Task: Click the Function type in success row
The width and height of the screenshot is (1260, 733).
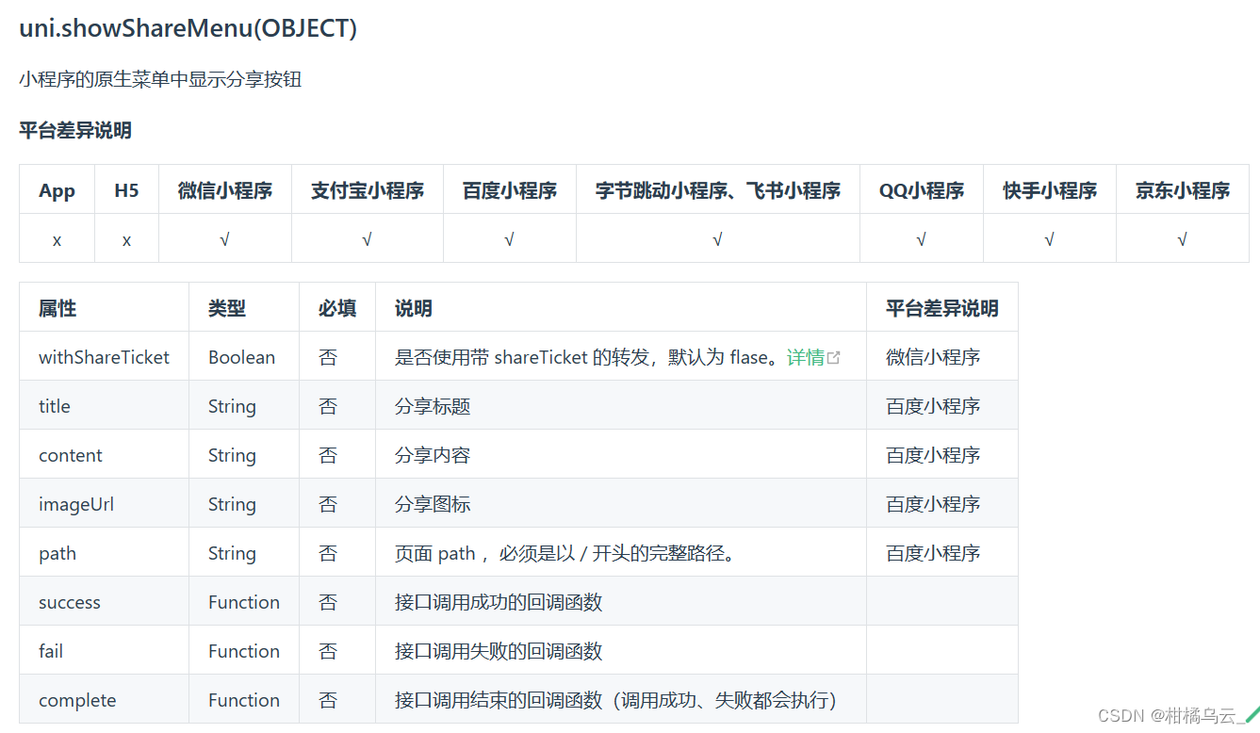Action: [x=244, y=602]
